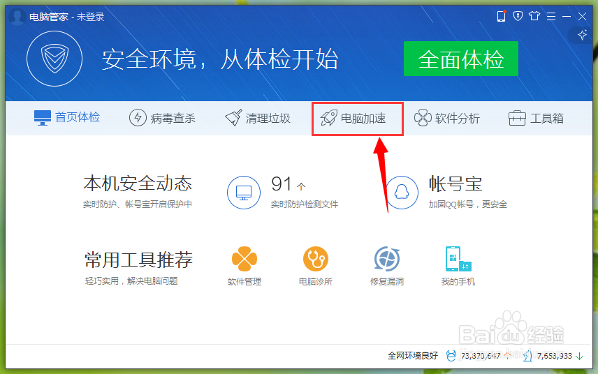
Task: Click the 帐号宝 QQ penguin icon
Action: tap(402, 193)
